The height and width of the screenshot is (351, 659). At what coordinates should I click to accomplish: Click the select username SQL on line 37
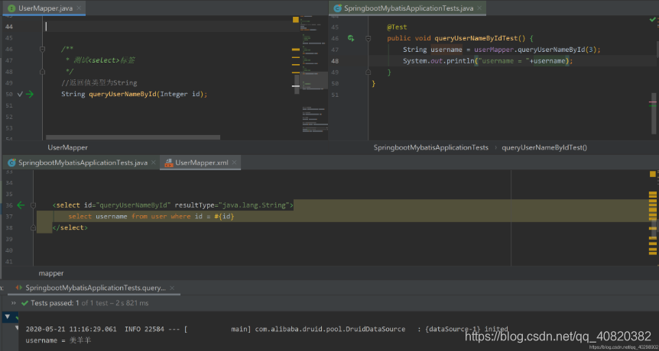click(x=151, y=217)
